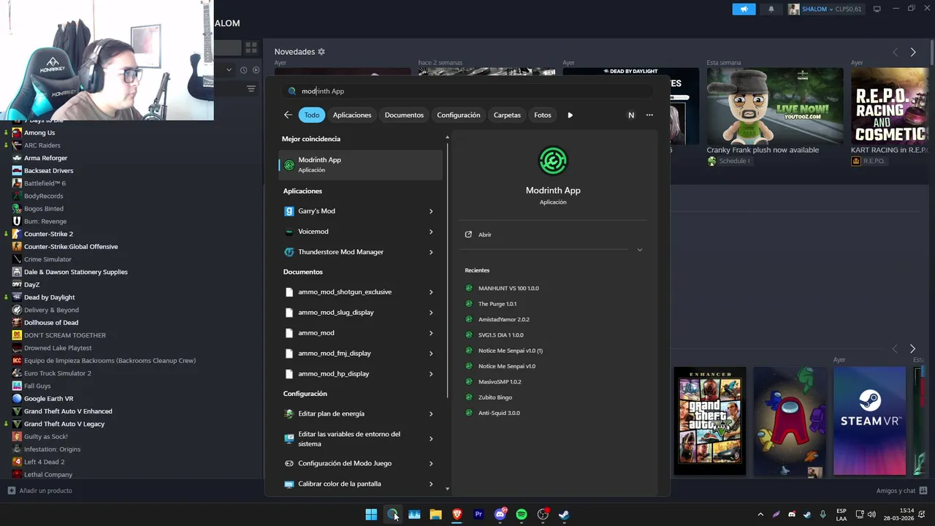935x526 pixels.
Task: Open Editar las variables de entorno setting
Action: point(361,438)
